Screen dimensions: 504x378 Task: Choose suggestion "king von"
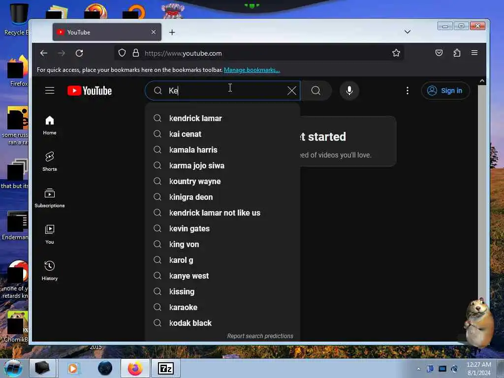click(223, 244)
